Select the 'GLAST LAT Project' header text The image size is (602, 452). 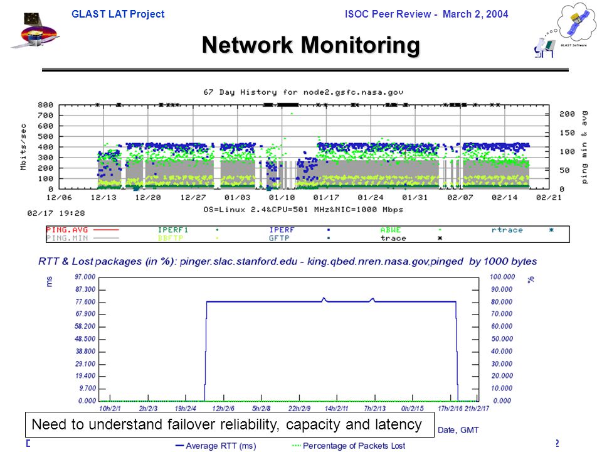pos(118,14)
